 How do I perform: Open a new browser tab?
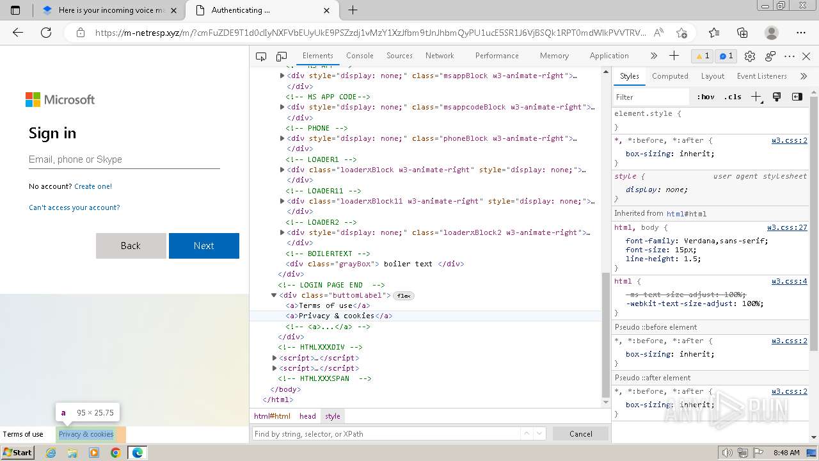(353, 10)
